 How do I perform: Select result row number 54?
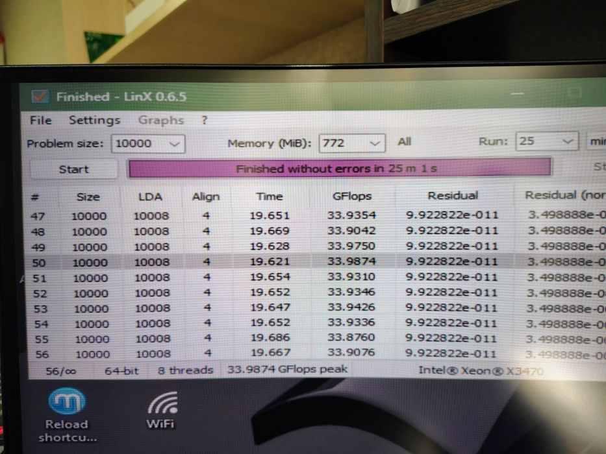pos(317,323)
